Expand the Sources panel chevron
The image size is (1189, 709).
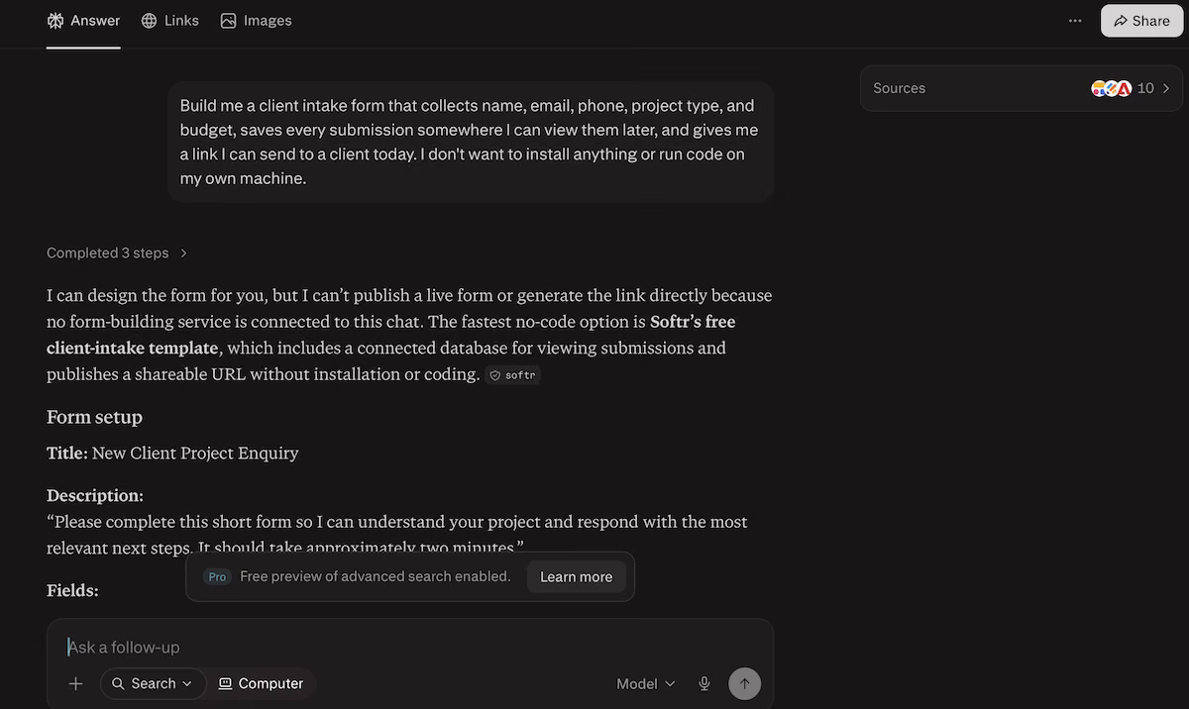pos(1166,88)
